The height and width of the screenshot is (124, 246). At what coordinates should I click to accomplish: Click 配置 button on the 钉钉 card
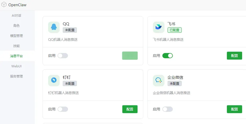(x=130, y=109)
